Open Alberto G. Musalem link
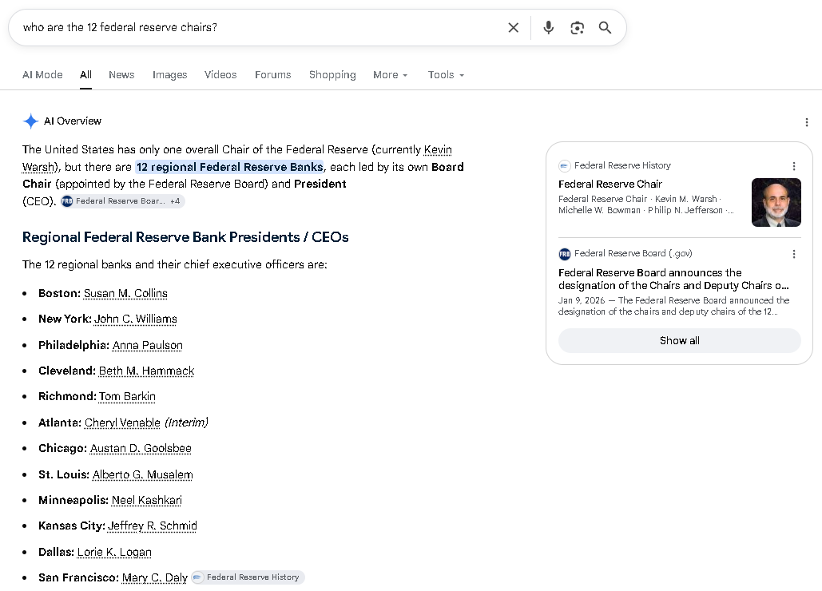This screenshot has height=591, width=822. click(142, 474)
